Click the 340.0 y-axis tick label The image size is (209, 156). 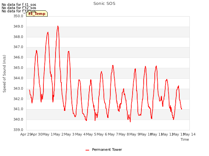pos(18,119)
